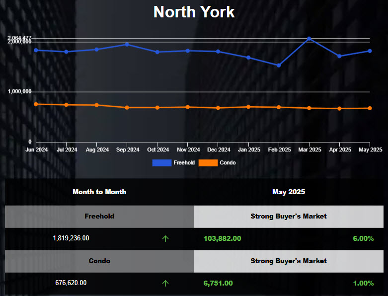Click Condo Strong Buyer's Market label
388x296 pixels.
289,261
